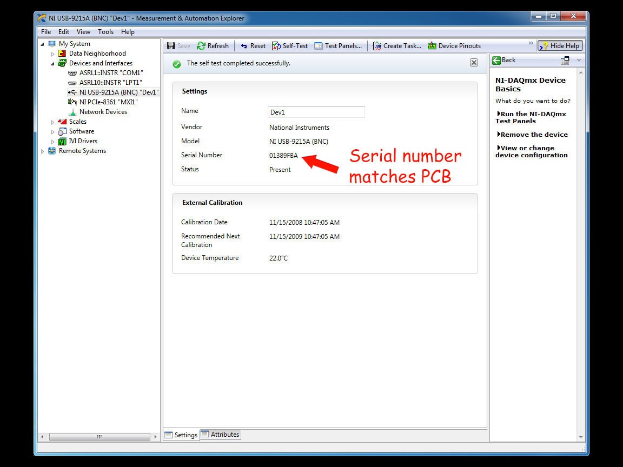Click device temperature 22.0°C value
The width and height of the screenshot is (623, 467).
278,258
